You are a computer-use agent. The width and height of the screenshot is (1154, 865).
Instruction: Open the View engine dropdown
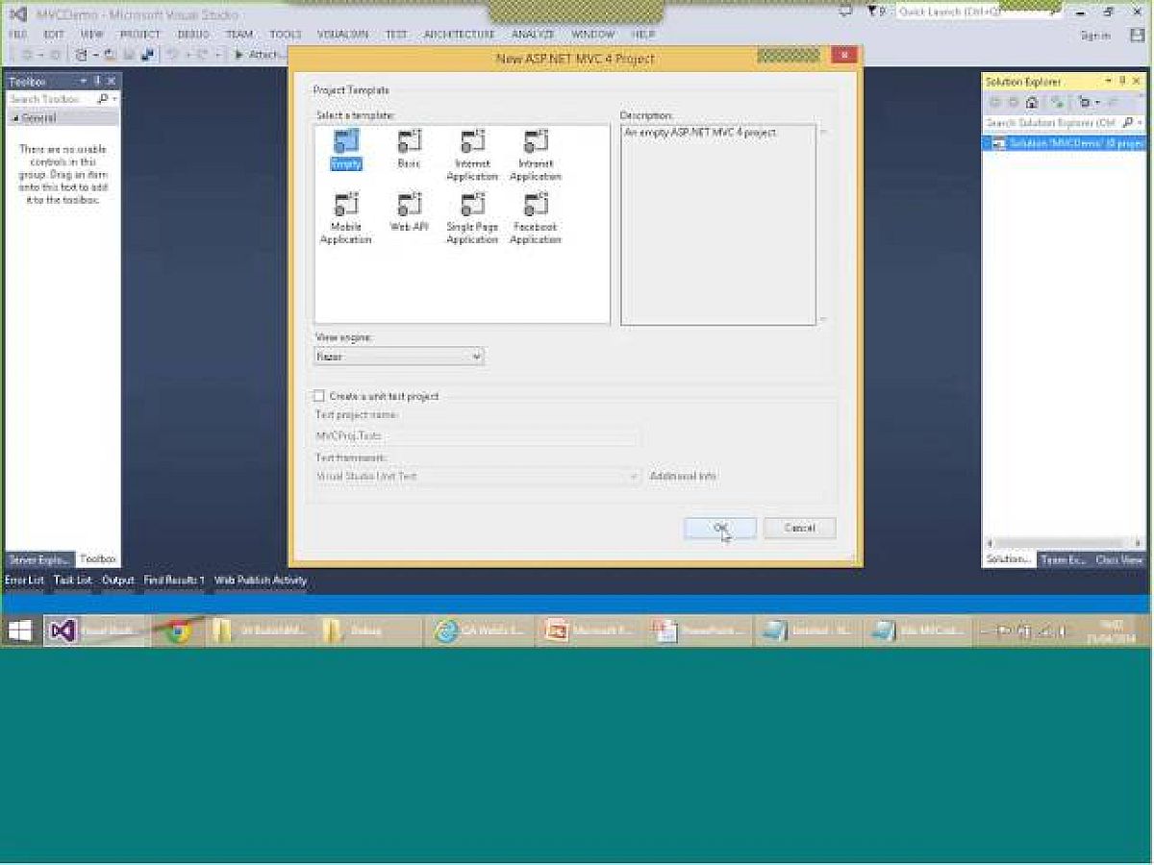[399, 357]
